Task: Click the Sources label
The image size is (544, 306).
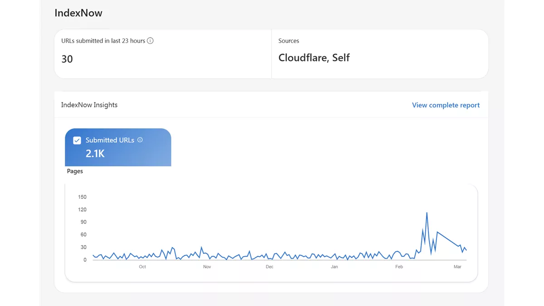Action: coord(289,41)
